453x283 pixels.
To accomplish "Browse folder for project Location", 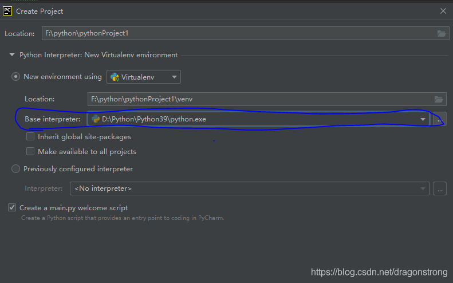I will [441, 34].
